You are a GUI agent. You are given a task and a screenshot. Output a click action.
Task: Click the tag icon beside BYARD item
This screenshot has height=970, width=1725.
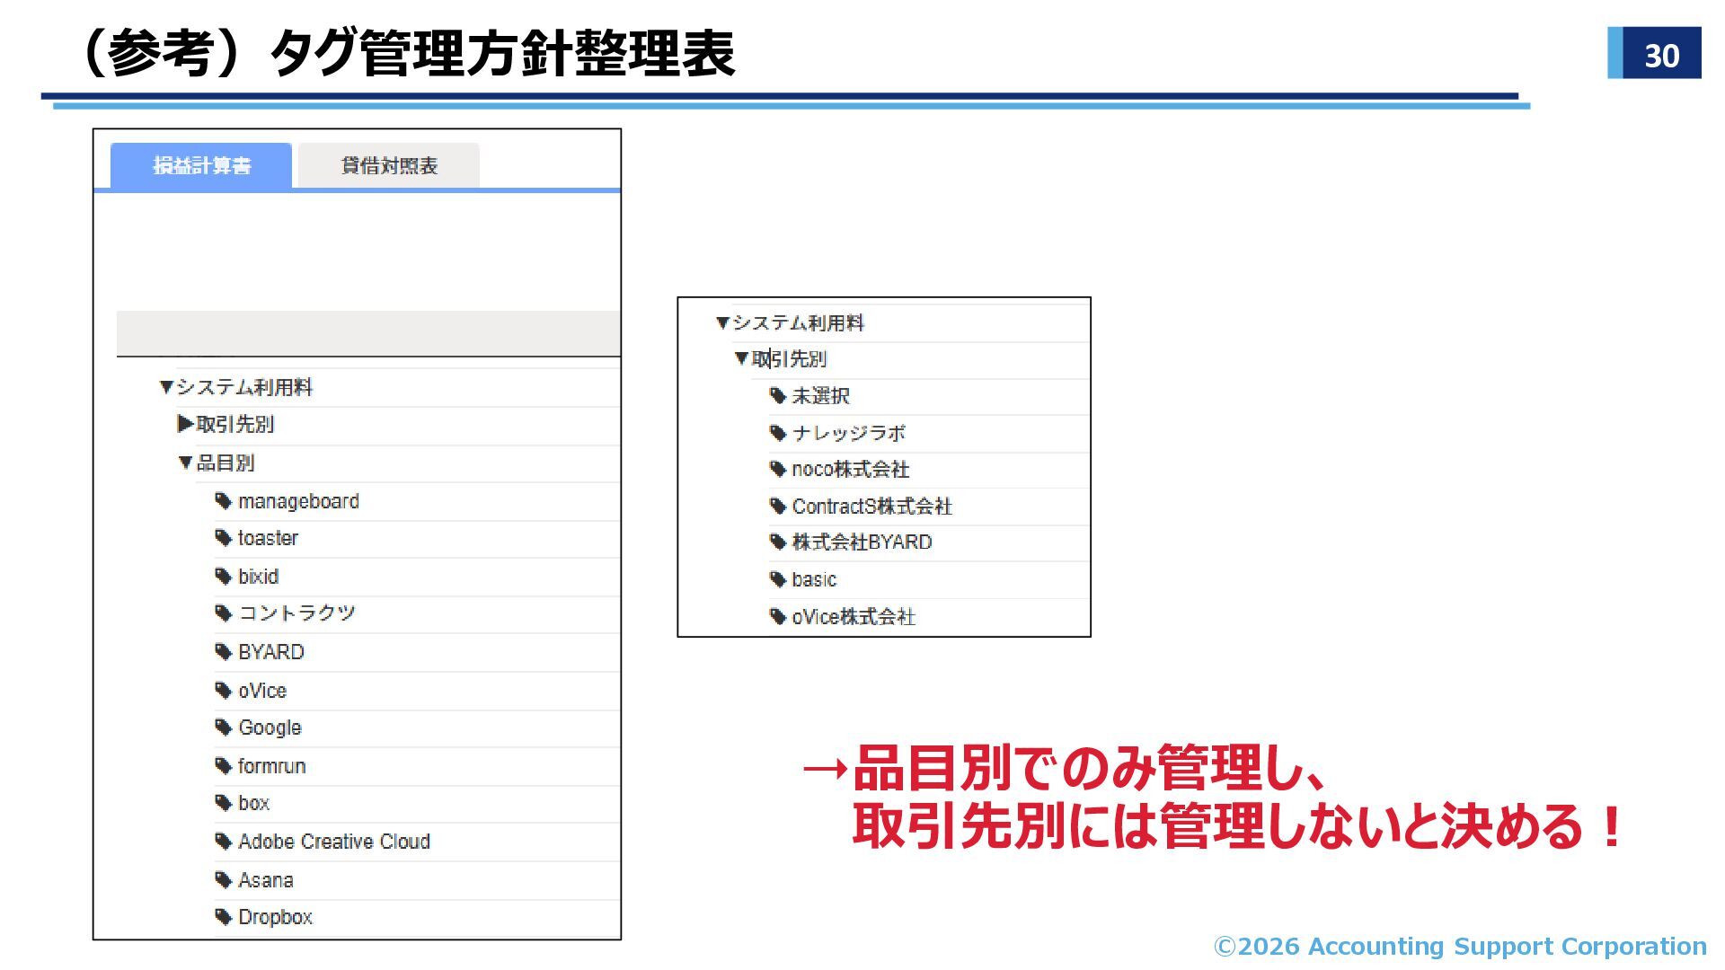coord(224,652)
